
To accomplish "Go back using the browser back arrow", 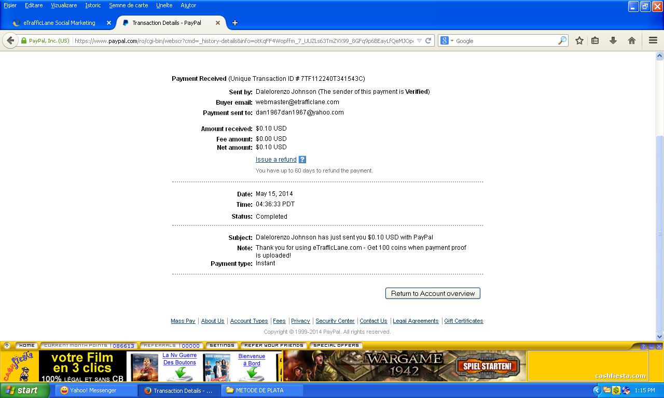I will pos(10,40).
